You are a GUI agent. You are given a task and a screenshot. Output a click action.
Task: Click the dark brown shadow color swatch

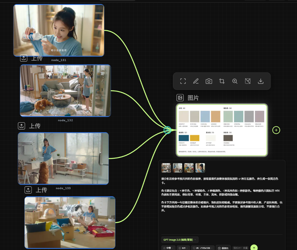pos(228,138)
